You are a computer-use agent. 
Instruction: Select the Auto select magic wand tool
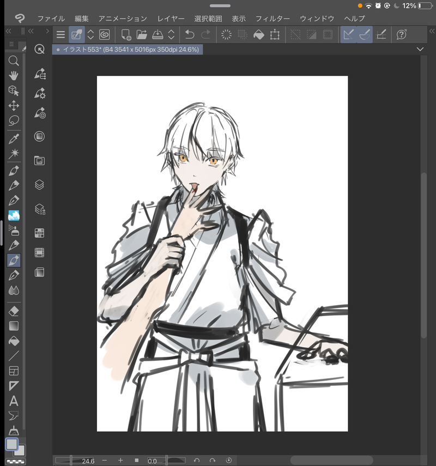coord(14,154)
